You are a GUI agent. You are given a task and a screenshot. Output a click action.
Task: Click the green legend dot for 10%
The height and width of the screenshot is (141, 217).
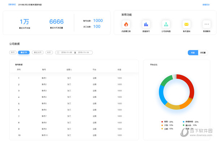coord(183,125)
